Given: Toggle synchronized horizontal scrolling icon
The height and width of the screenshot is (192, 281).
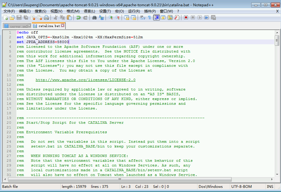Looking at the screenshot, I should click(x=134, y=18).
